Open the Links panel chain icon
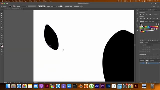Viewport: 160px width, 90px height. pos(137,27)
